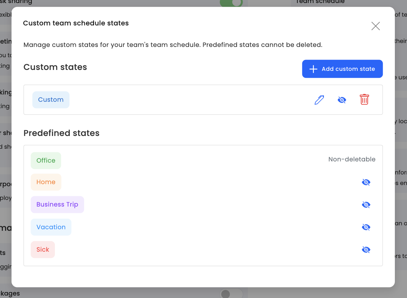Viewport: 407px width, 298px height.
Task: Click the Add custom state button
Action: [342, 69]
